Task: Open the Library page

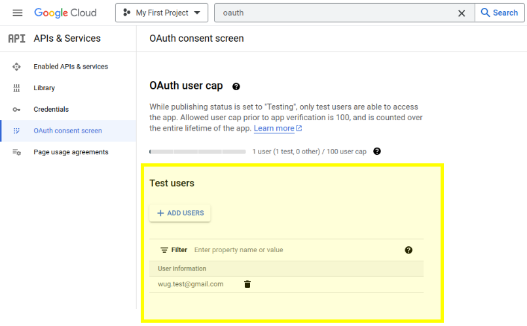Action: point(44,88)
